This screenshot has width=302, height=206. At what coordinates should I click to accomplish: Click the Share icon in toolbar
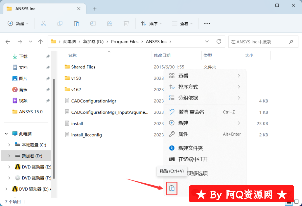click(110, 23)
